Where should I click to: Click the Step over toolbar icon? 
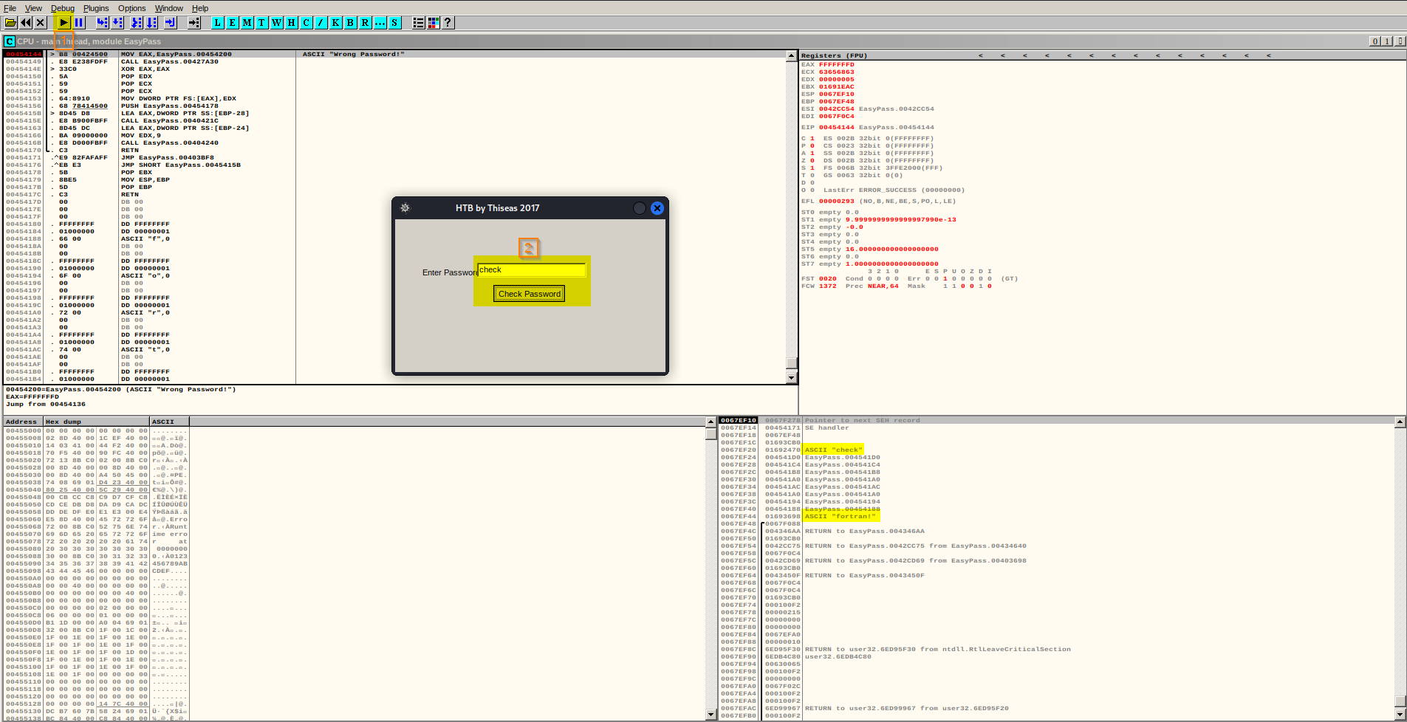(x=117, y=23)
